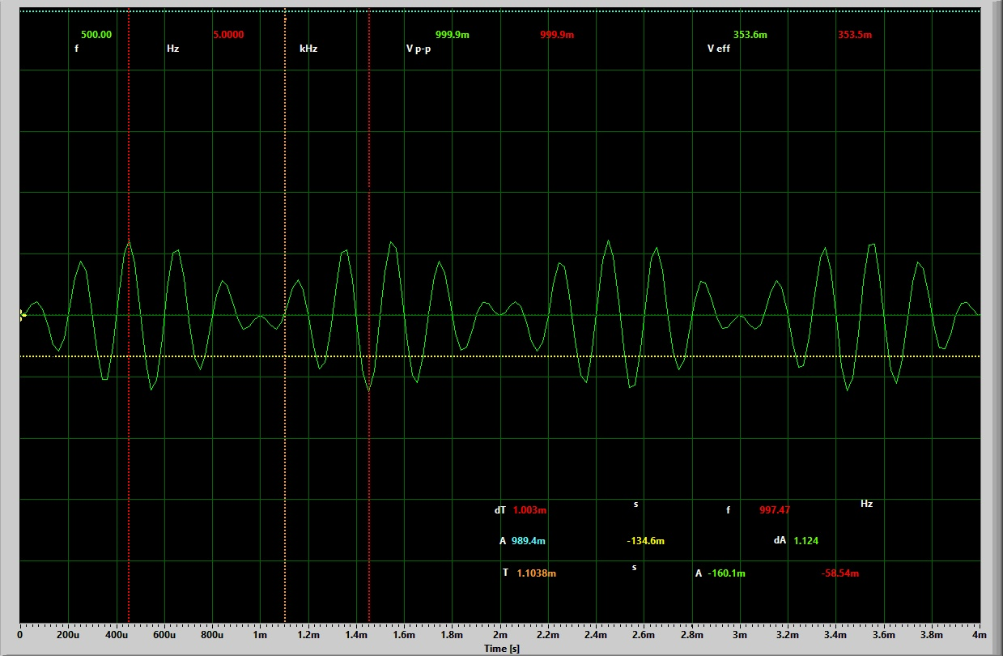Click the 600u time axis tick label
The width and height of the screenshot is (1003, 656).
164,637
